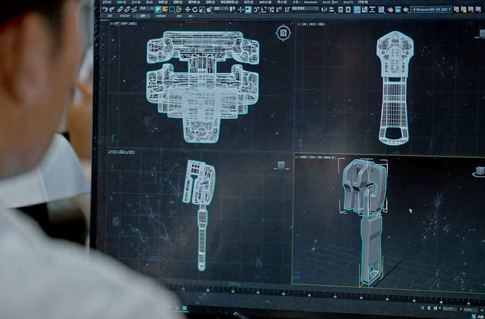The height and width of the screenshot is (319, 485).
Task: Click the align bars icon next to mirror
Action: [331, 10]
